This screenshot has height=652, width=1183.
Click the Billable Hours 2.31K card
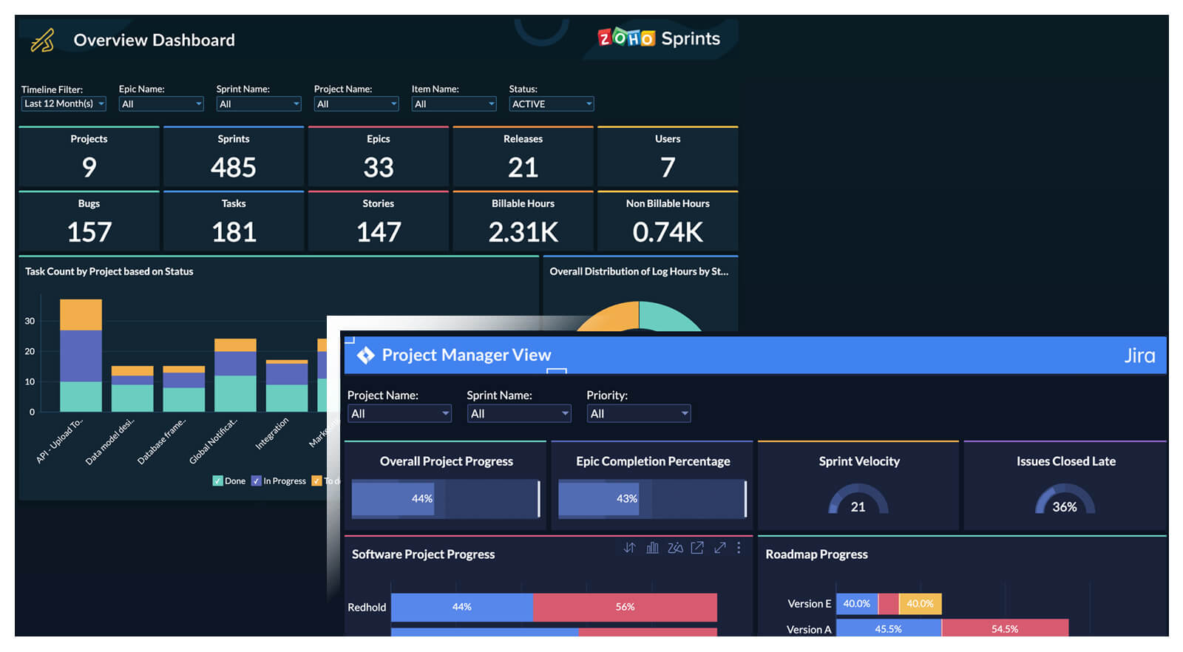click(x=523, y=222)
